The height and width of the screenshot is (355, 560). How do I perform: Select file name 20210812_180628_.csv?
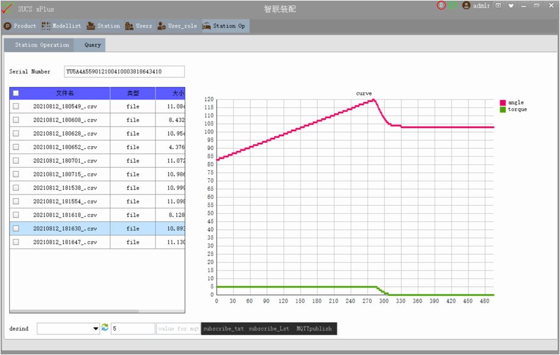[x=65, y=133]
